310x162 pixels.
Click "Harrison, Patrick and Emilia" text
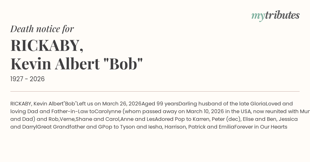[x=198, y=127]
